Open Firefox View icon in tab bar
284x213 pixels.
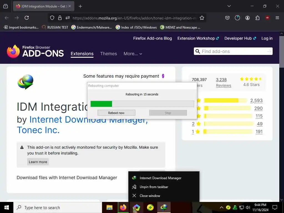pos(6,6)
